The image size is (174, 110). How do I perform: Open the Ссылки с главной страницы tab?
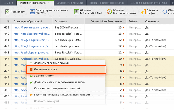click(x=149, y=3)
